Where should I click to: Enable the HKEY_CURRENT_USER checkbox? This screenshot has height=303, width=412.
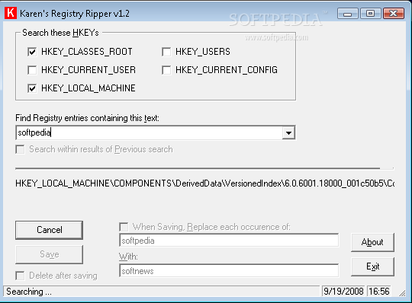coord(32,70)
